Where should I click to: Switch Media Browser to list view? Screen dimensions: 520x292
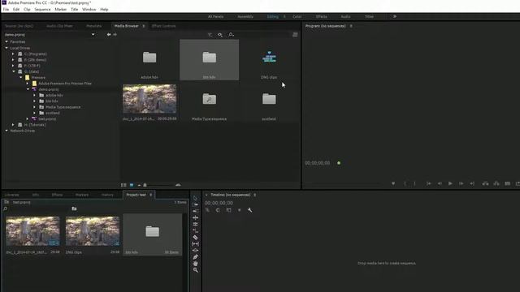point(123,185)
